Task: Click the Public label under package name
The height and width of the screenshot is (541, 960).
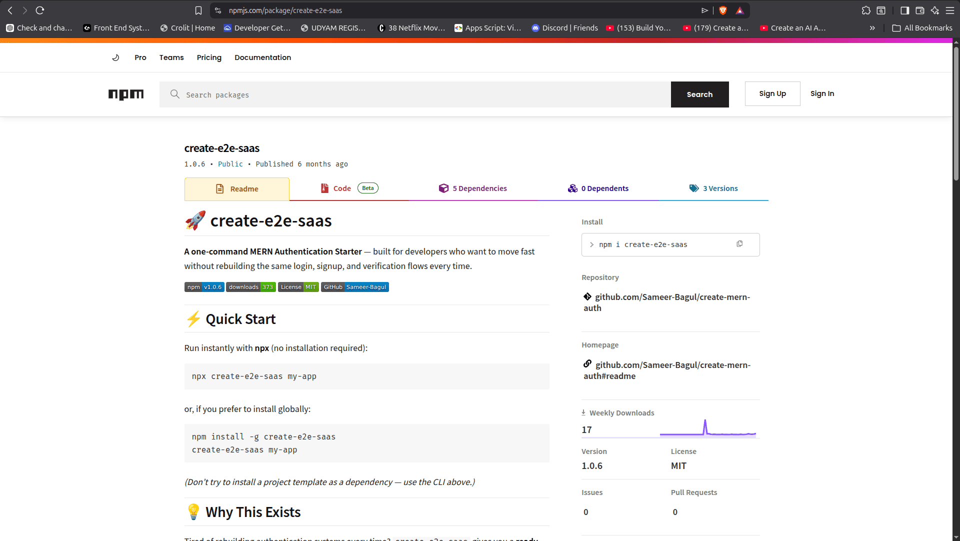Action: [230, 164]
